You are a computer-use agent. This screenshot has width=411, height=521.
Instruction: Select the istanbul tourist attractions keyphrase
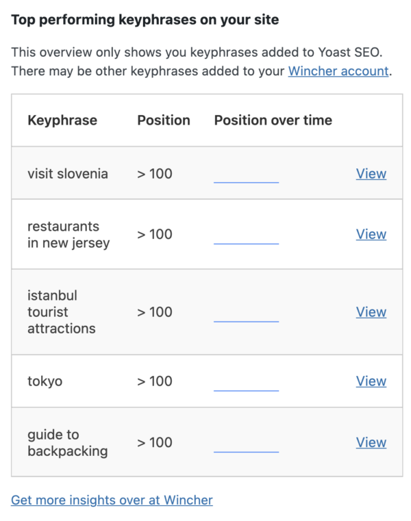[62, 312]
